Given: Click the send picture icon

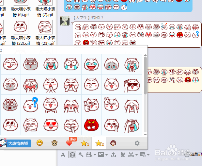Looking at the screenshot, I should 101,155.
